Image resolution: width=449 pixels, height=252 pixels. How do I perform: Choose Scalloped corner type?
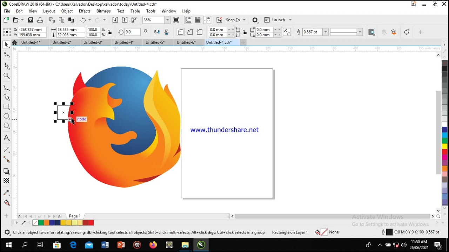[190, 32]
